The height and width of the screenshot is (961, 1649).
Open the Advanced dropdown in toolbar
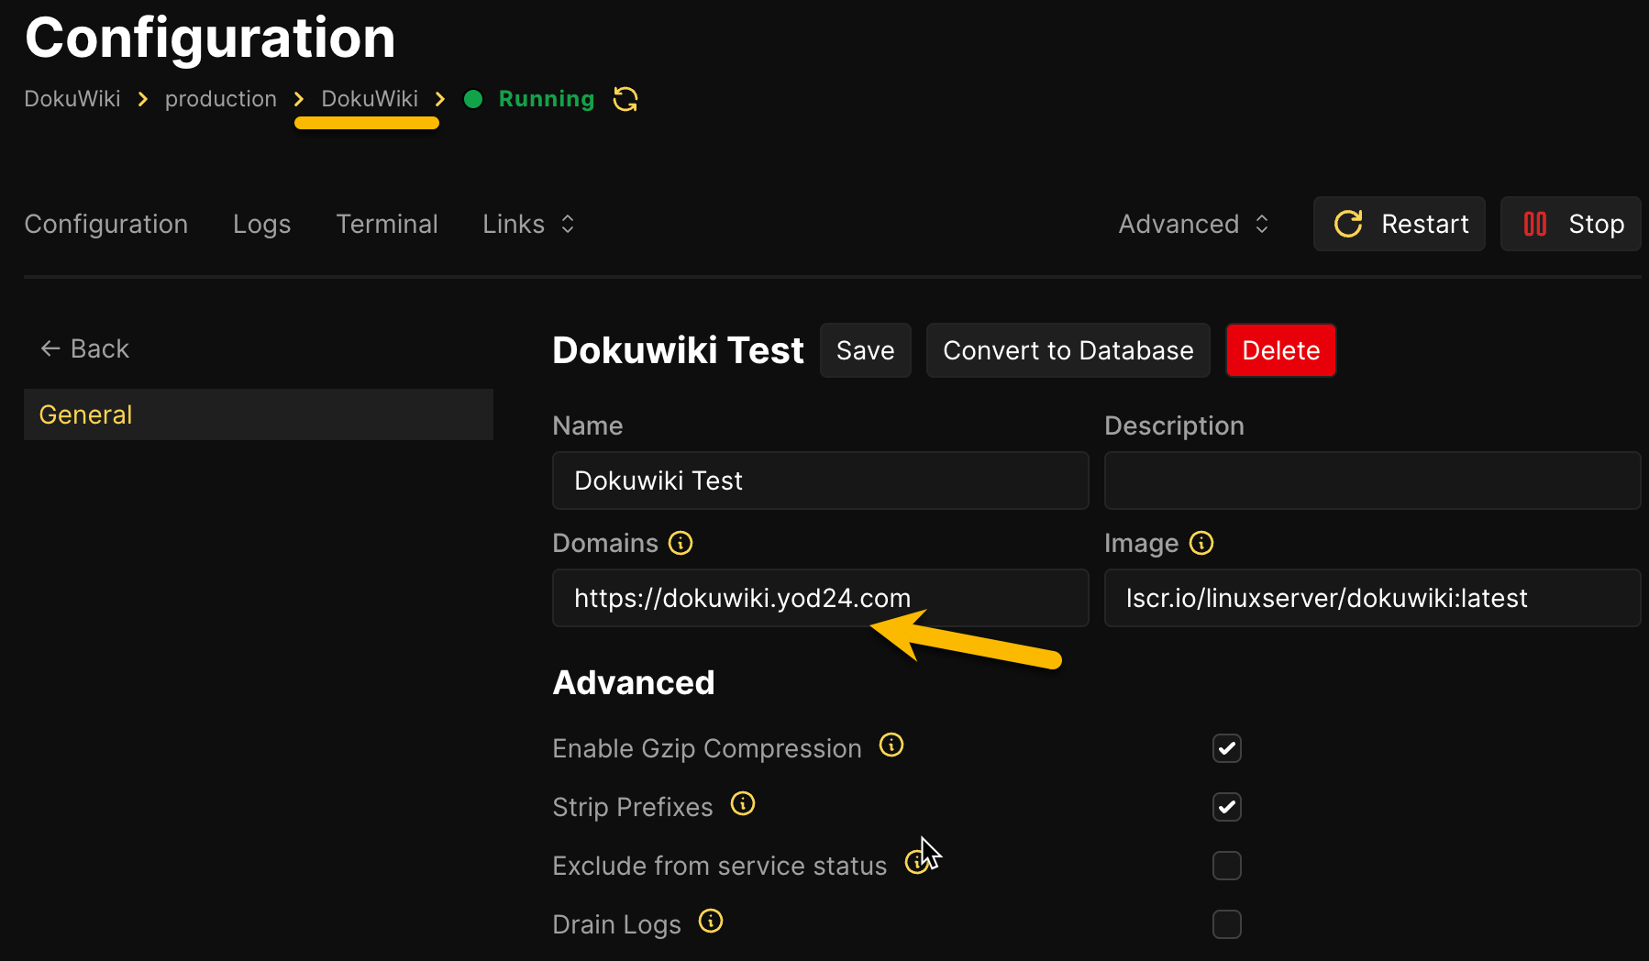(1193, 224)
